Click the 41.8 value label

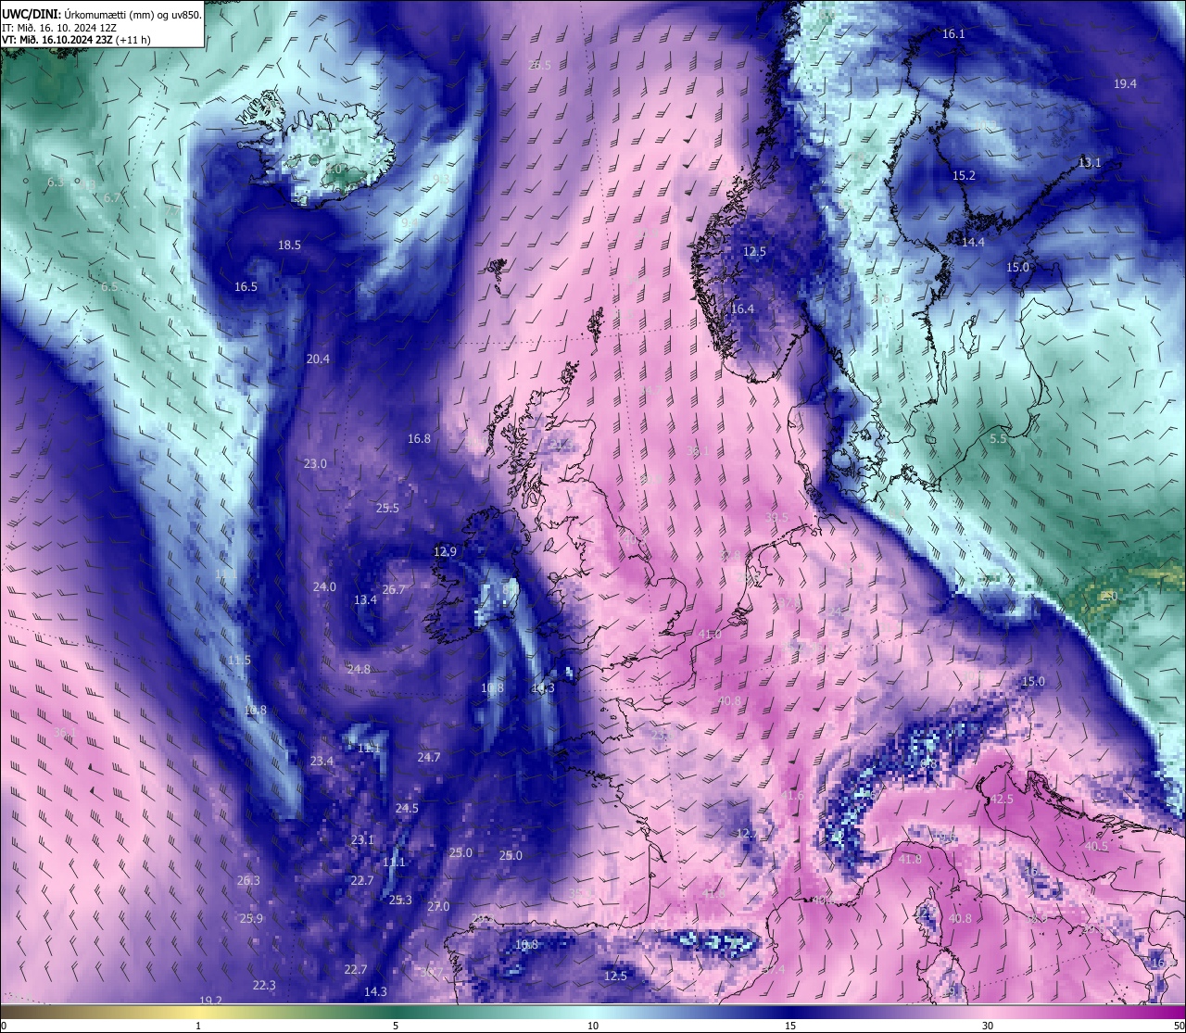[x=910, y=860]
